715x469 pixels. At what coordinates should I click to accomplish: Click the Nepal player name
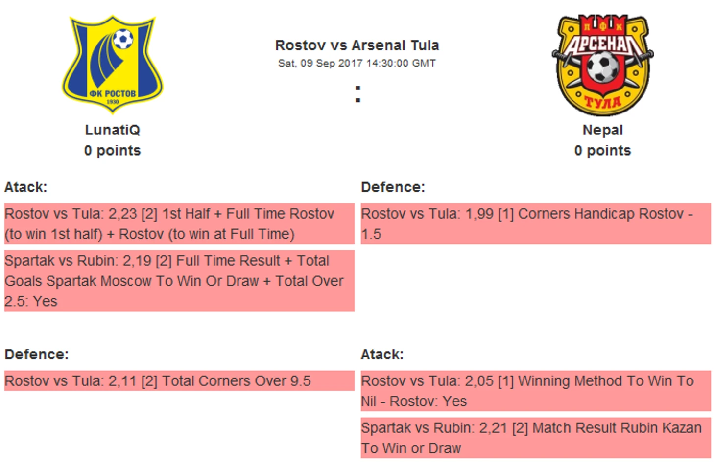[x=602, y=130]
